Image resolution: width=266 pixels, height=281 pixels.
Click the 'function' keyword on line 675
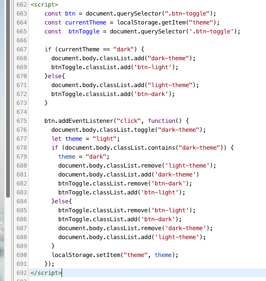pyautogui.click(x=161, y=121)
